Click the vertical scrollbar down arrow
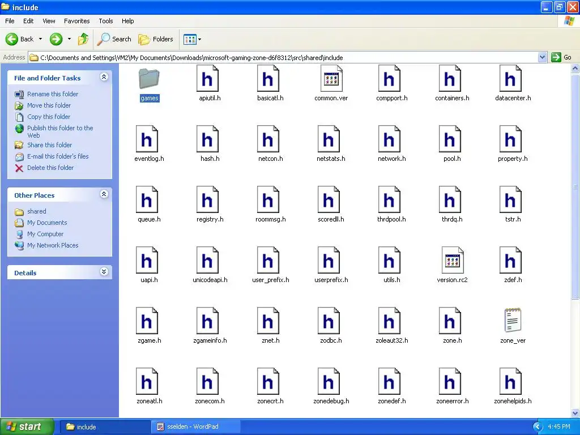The width and height of the screenshot is (580, 435). click(575, 413)
